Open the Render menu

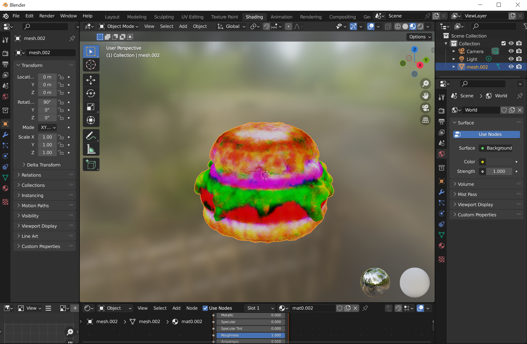[x=47, y=16]
